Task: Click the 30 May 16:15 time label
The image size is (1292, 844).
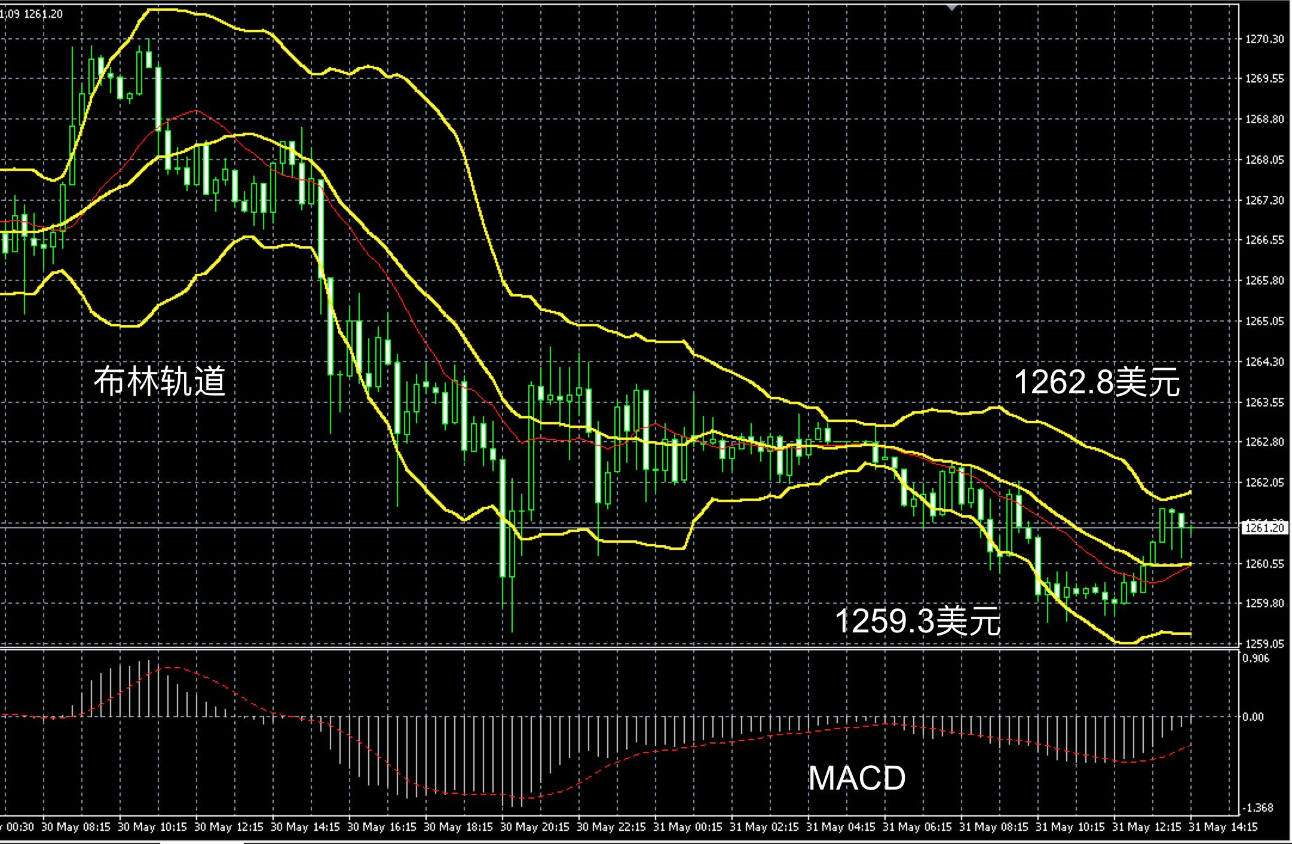Action: [382, 827]
